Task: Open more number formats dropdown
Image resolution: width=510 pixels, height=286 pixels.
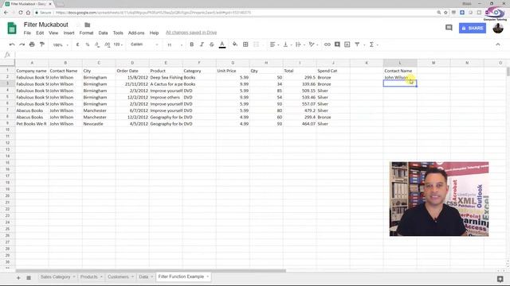Action: (118, 44)
